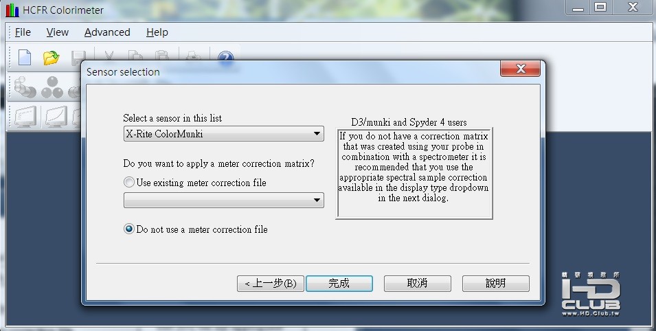
Task: Close the HCFR Colorimeter main window
Action: (633, 8)
